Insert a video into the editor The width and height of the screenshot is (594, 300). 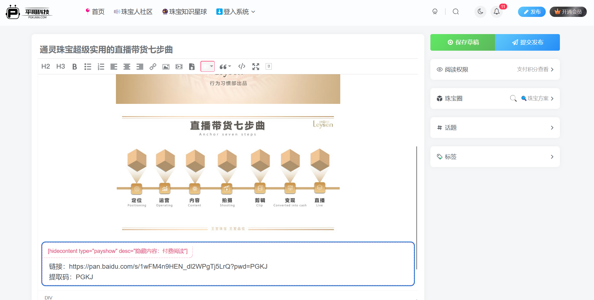tap(179, 66)
